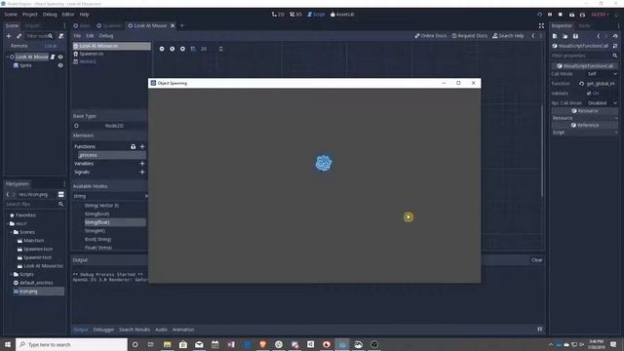Switch to the 2D workspace
The image size is (624, 351).
click(x=278, y=15)
